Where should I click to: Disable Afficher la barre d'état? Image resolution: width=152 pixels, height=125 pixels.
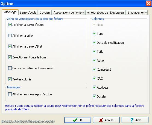click(10, 46)
